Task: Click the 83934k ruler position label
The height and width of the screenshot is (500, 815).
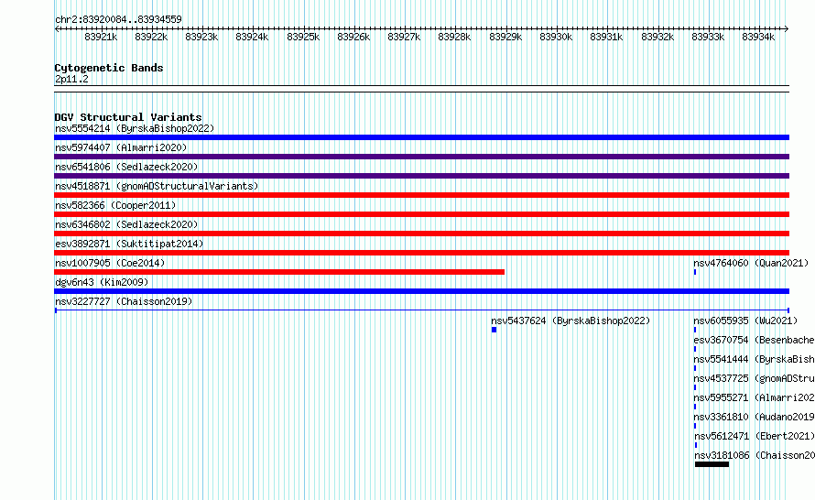Action: click(x=758, y=37)
